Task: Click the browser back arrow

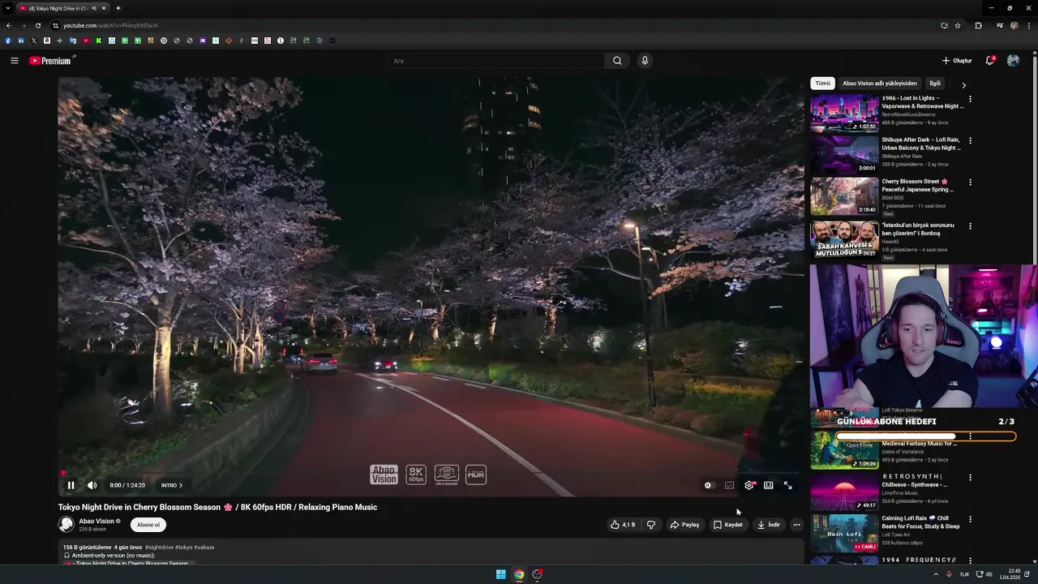Action: (x=9, y=26)
